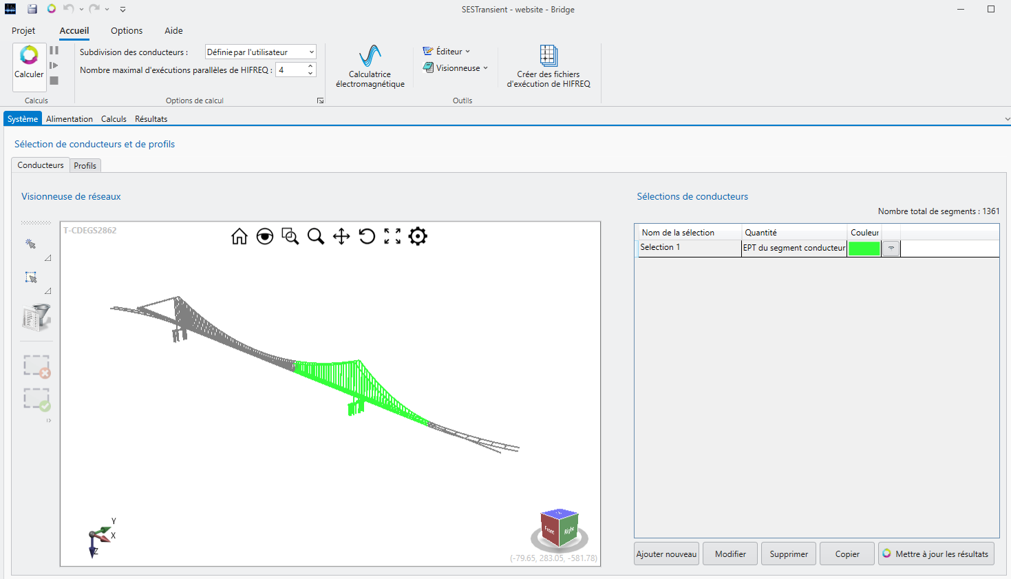Click the green color swatch for Selection 1

tap(864, 249)
